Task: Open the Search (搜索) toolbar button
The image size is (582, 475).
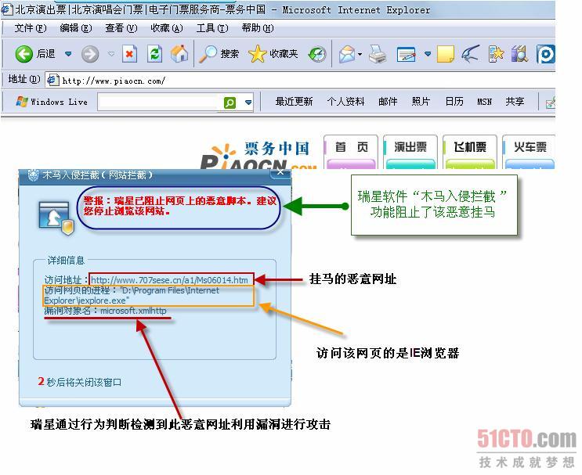Action: [x=219, y=54]
